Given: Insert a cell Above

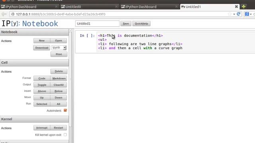Looking at the screenshot, I should pyautogui.click(x=42, y=91).
